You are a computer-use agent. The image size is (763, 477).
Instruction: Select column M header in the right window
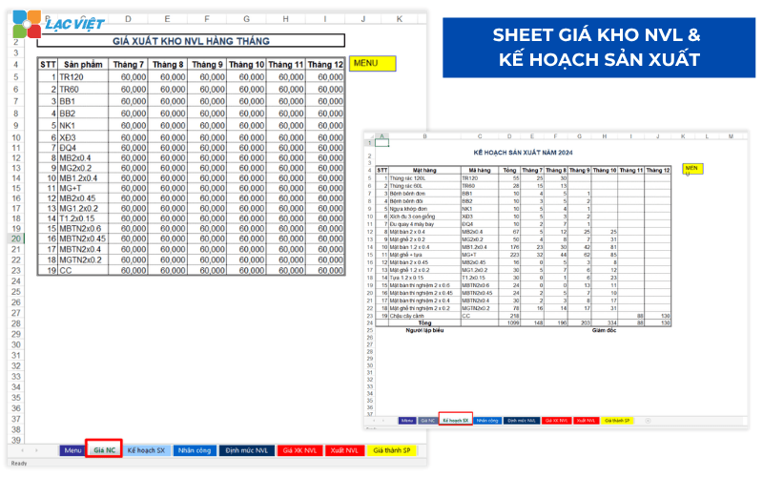pos(731,136)
